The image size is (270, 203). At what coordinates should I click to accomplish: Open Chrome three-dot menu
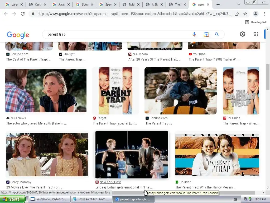264,14
